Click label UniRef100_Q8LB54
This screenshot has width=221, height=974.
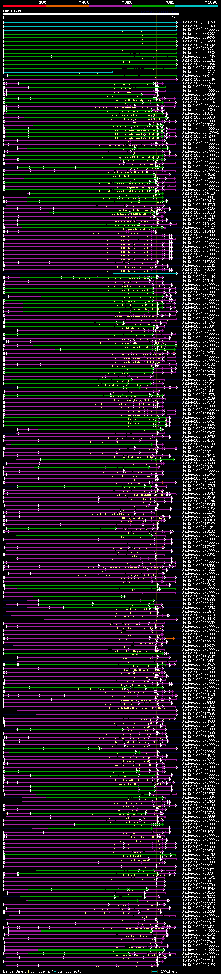198,64
